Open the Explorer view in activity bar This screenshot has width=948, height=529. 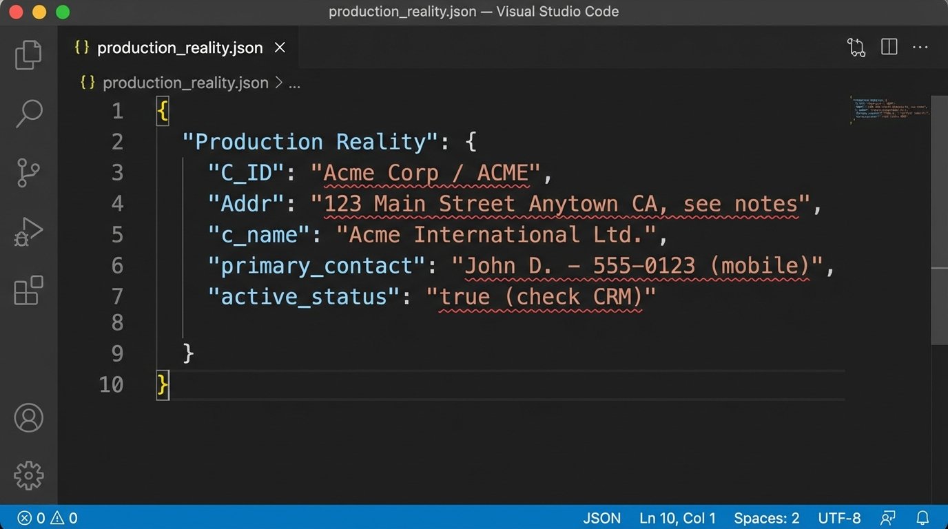pos(28,55)
